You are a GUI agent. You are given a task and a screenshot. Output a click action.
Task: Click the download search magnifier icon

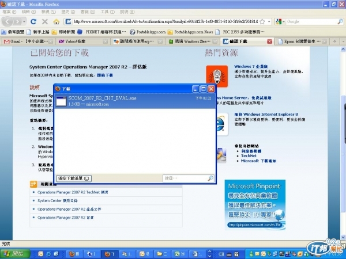210,178
